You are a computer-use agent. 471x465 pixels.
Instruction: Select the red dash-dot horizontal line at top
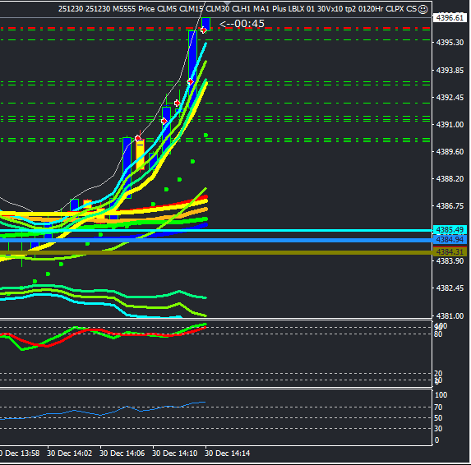(216, 28)
